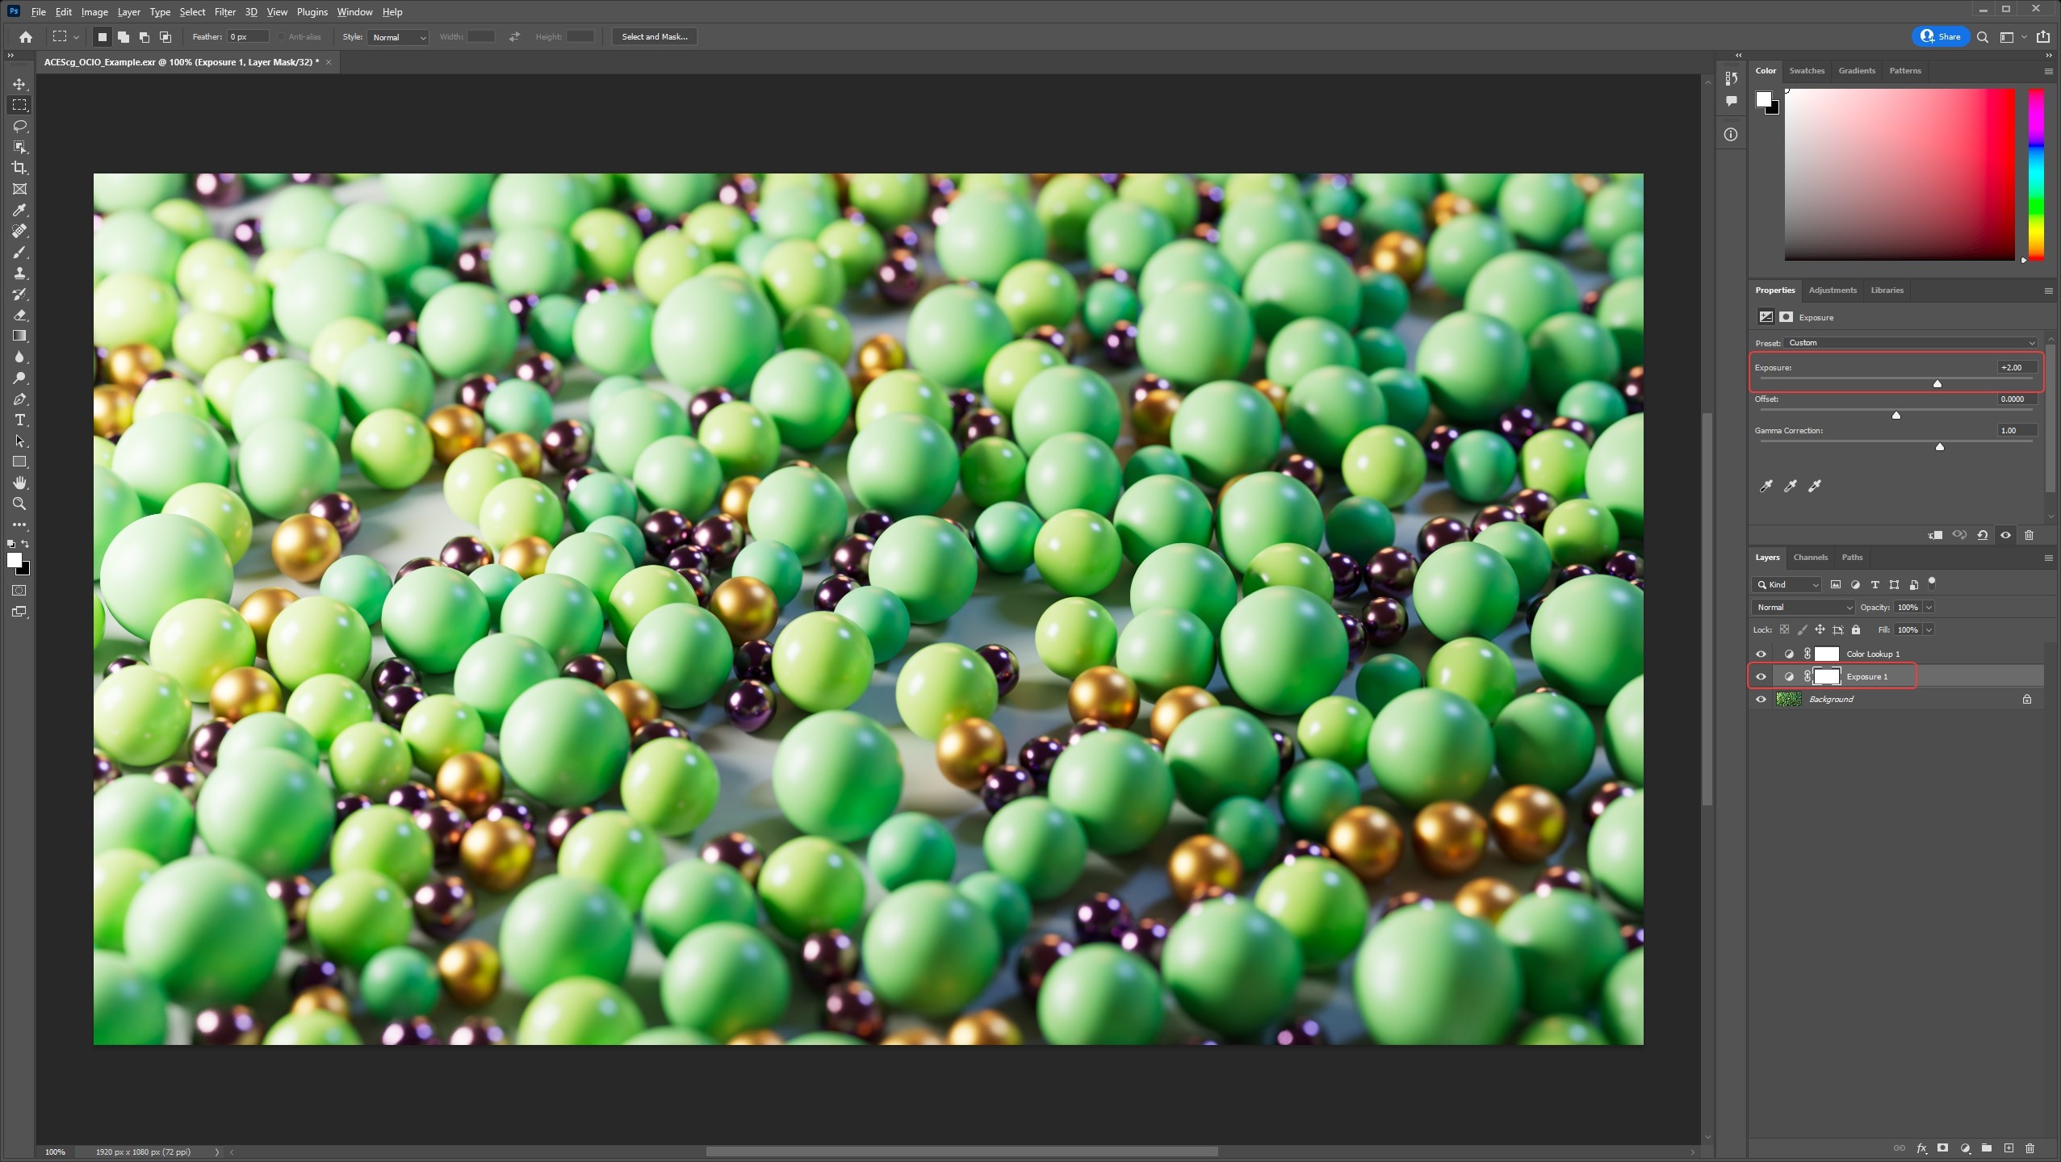Hide the Background layer
Image resolution: width=2061 pixels, height=1162 pixels.
[x=1761, y=700]
